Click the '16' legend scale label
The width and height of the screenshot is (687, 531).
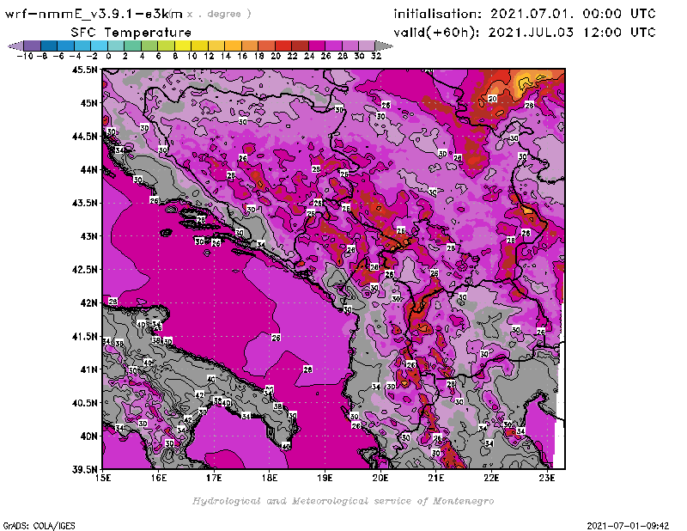tap(242, 56)
